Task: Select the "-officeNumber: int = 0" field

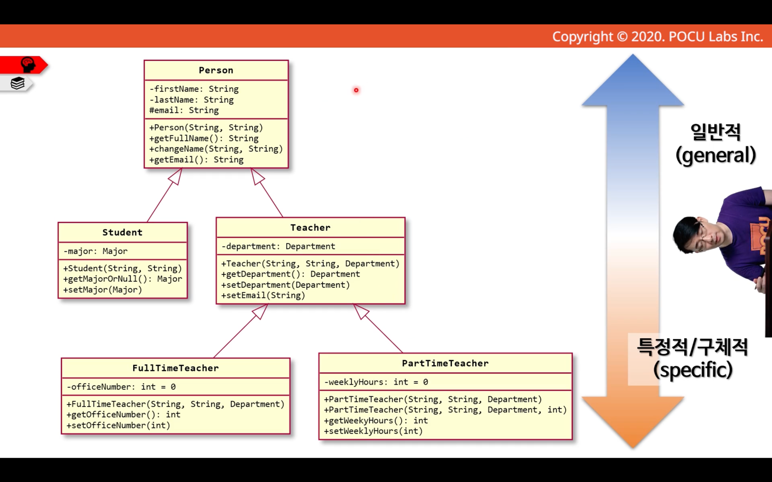Action: click(x=121, y=387)
